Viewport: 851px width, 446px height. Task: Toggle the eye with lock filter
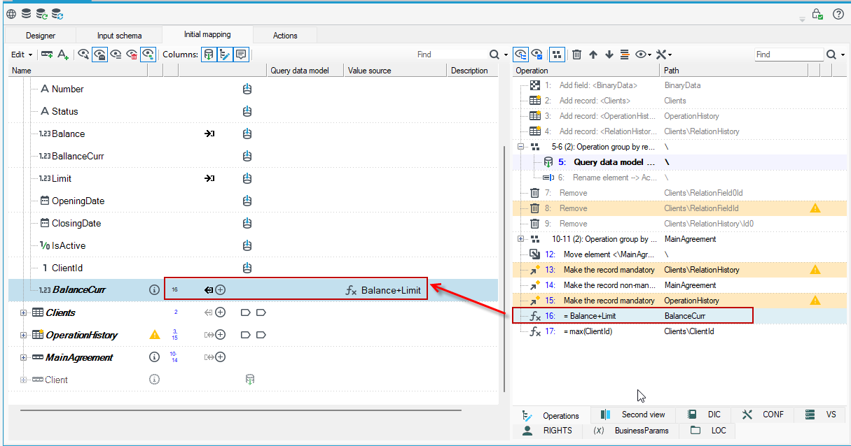point(99,54)
